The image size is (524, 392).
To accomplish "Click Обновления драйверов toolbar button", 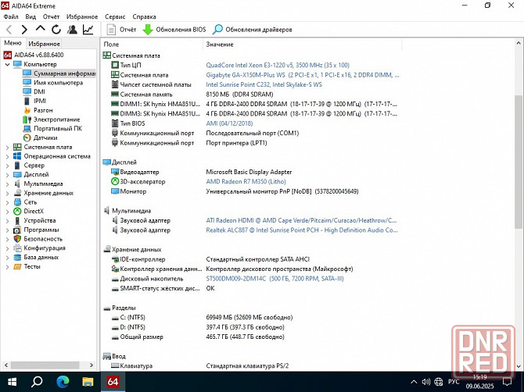I will point(252,30).
